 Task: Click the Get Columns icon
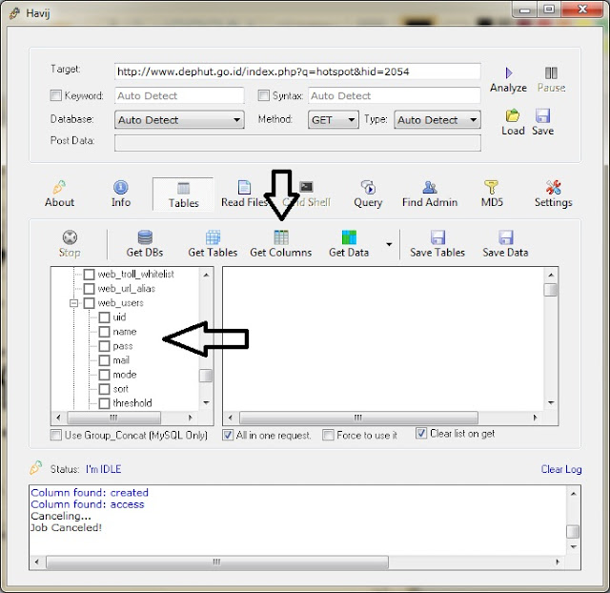281,237
